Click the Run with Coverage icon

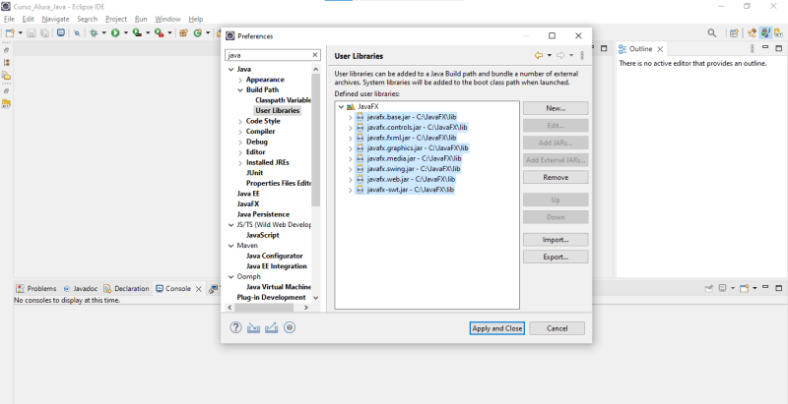point(137,33)
